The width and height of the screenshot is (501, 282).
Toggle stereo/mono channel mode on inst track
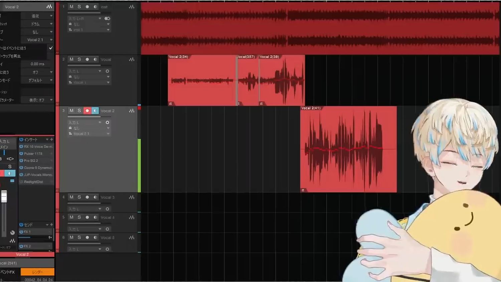[107, 18]
